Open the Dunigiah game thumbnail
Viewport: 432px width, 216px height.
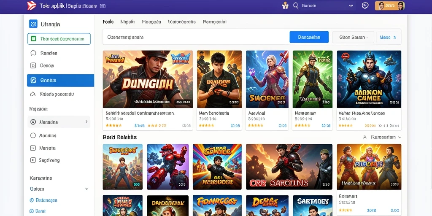pyautogui.click(x=148, y=79)
